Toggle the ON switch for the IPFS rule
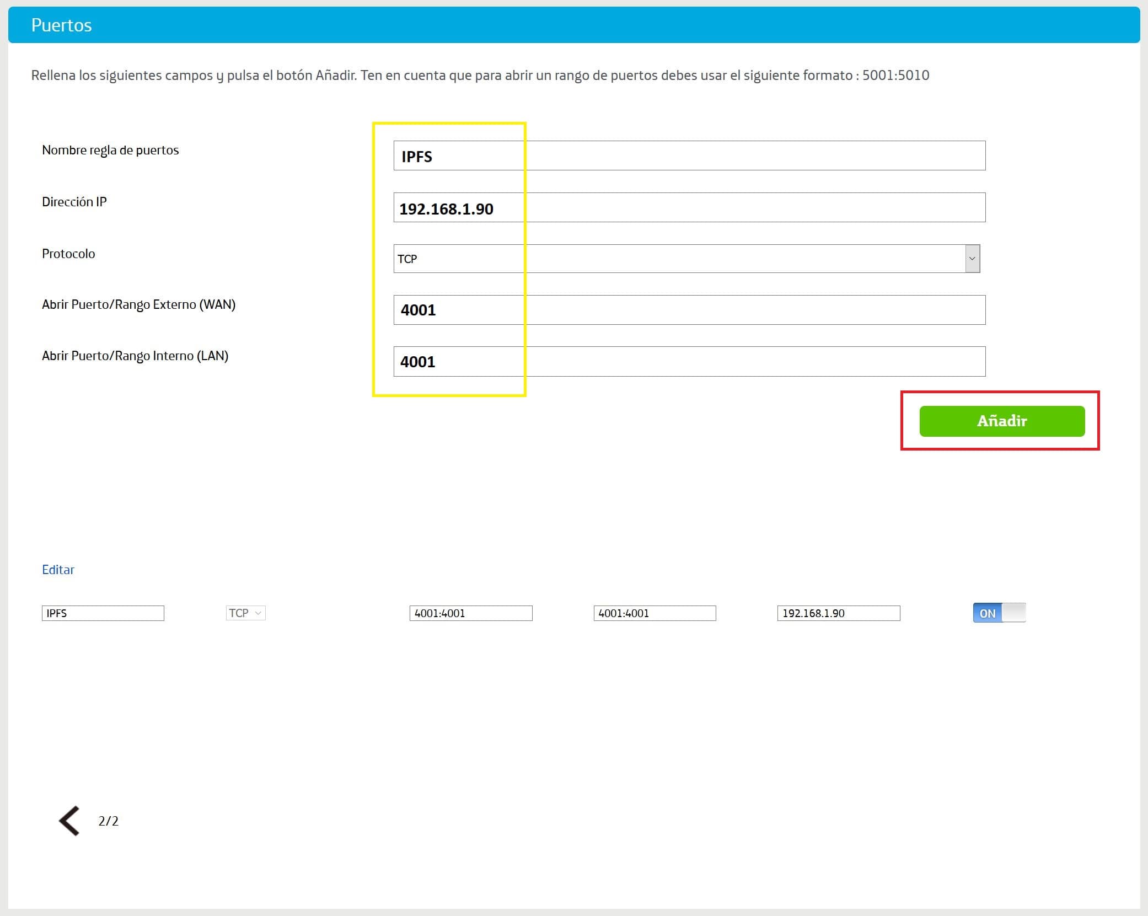The image size is (1148, 916). click(999, 613)
